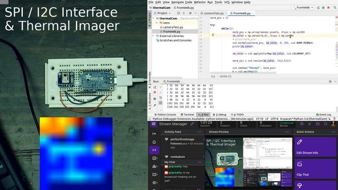This screenshot has width=338, height=190.
Task: Open Search Everywhere magnifier icon
Action: pos(335,7)
